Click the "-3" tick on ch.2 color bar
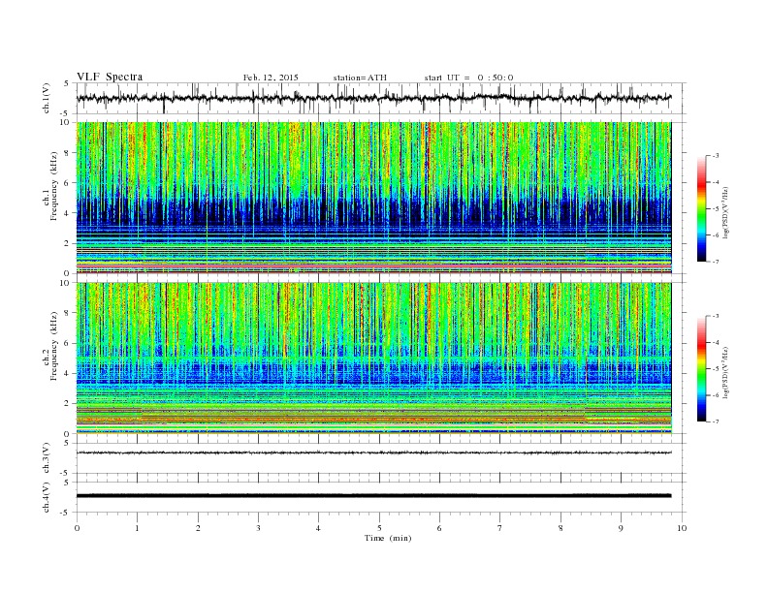This screenshot has height=593, width=768. click(714, 316)
